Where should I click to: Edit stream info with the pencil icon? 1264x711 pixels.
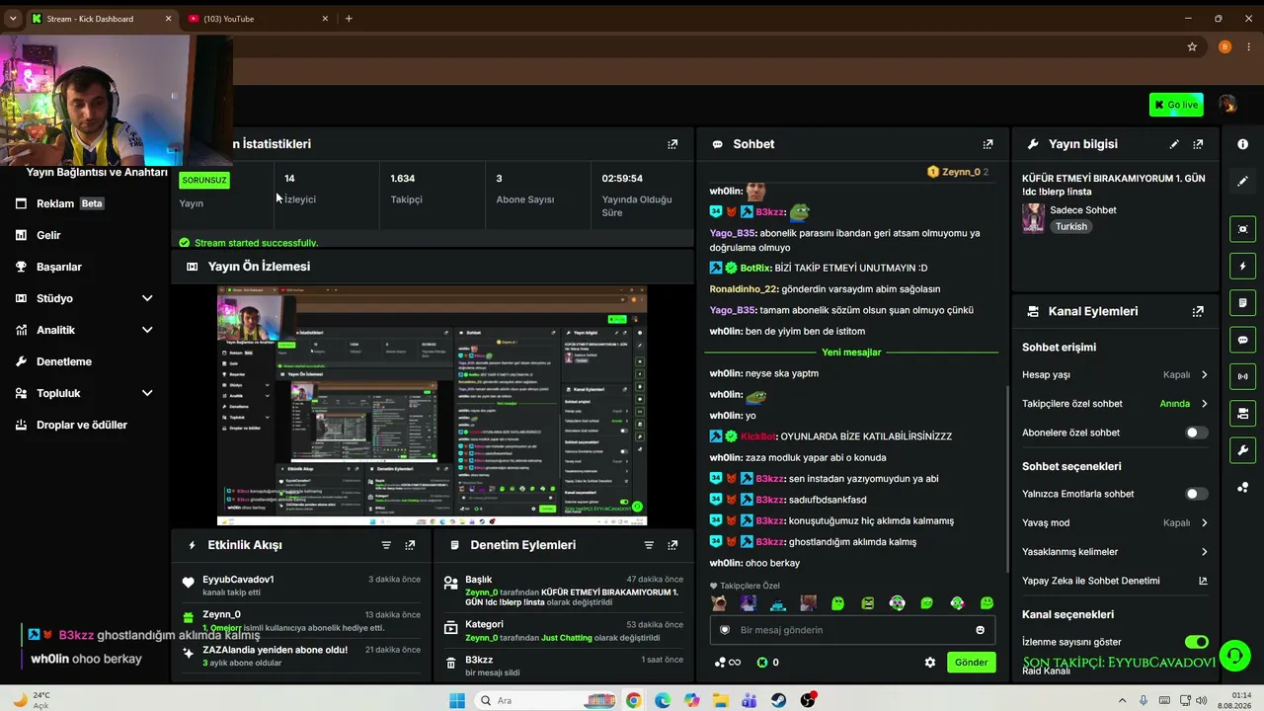click(x=1174, y=144)
